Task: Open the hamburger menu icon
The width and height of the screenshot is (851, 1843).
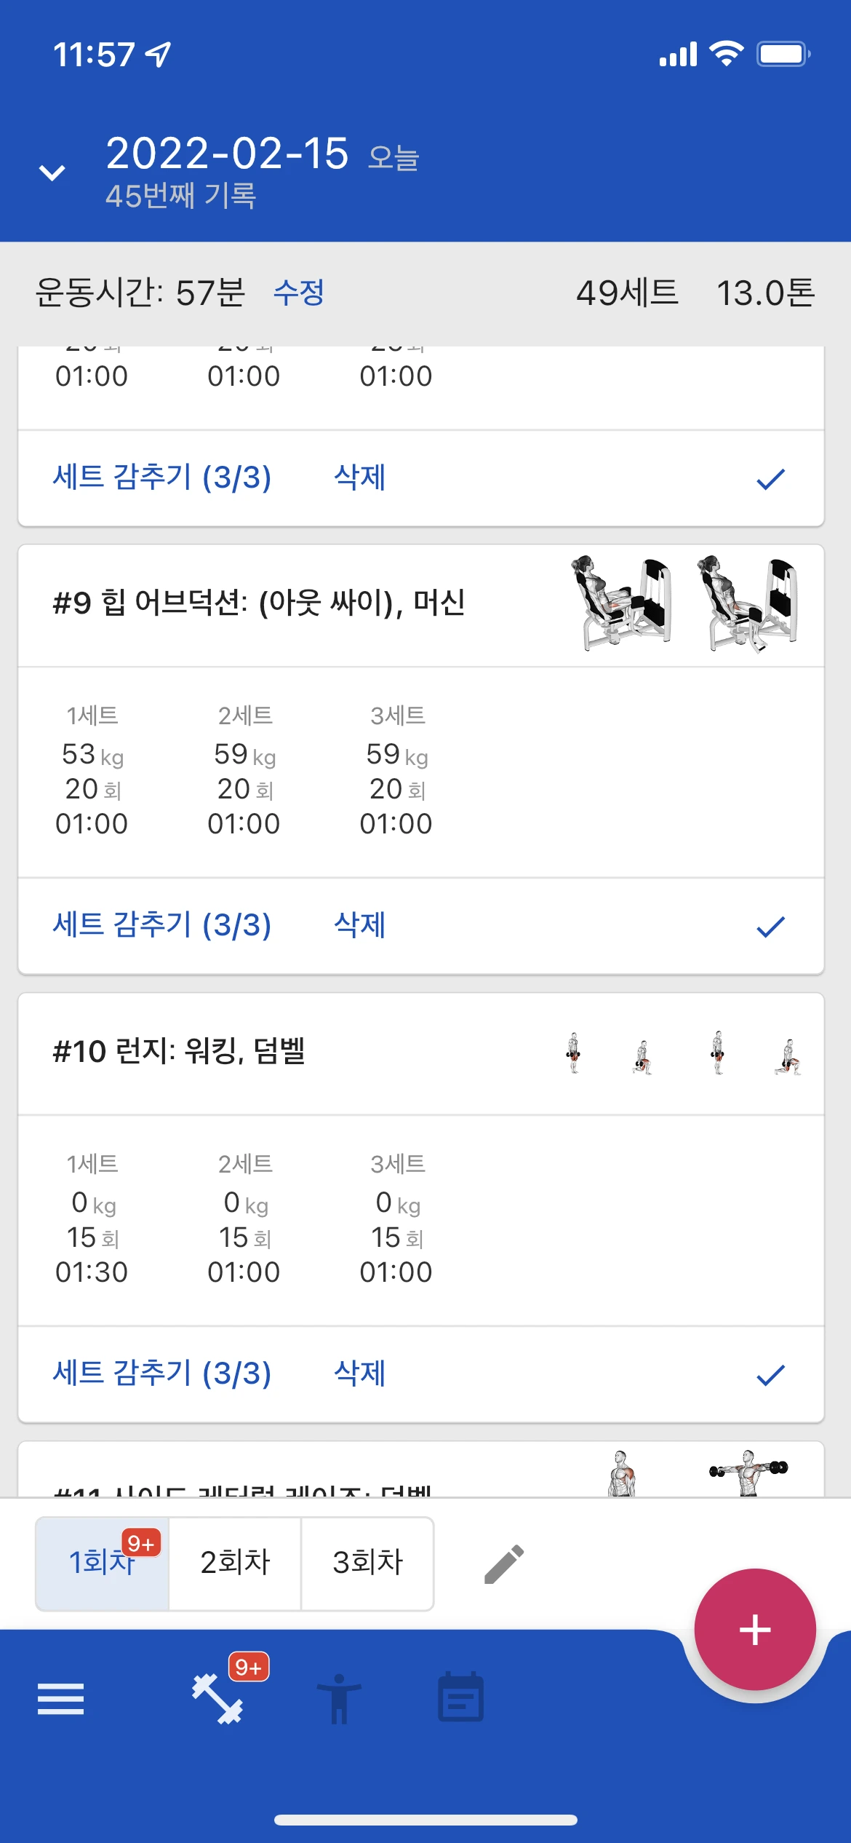Action: [x=60, y=1699]
